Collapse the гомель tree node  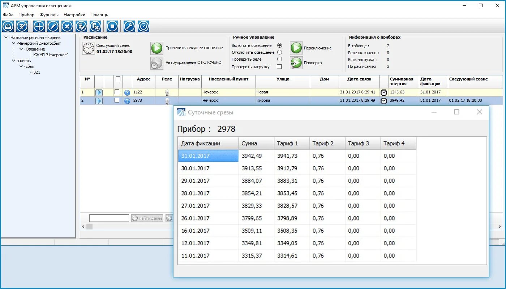coord(14,61)
